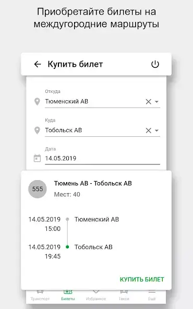The image size is (193, 309).
Task: Open the Избранное tab
Action: (x=96, y=295)
